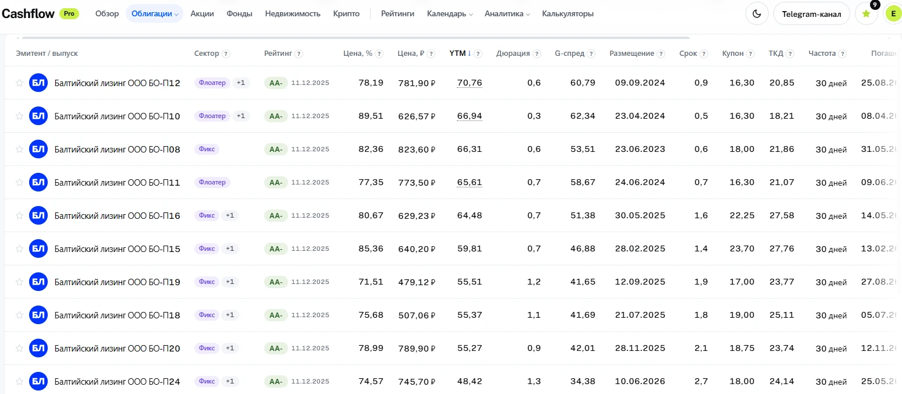Viewport: 902px width, 394px height.
Task: Show help icon next to Цена, %
Action: click(x=379, y=54)
